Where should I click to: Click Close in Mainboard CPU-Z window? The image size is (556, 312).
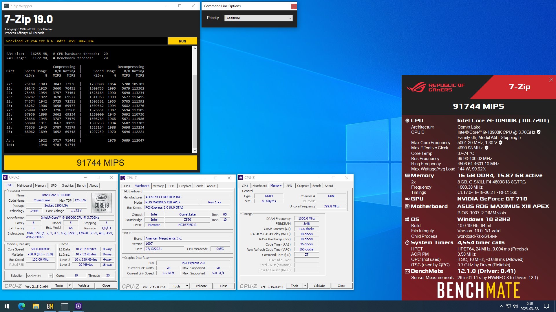click(224, 286)
